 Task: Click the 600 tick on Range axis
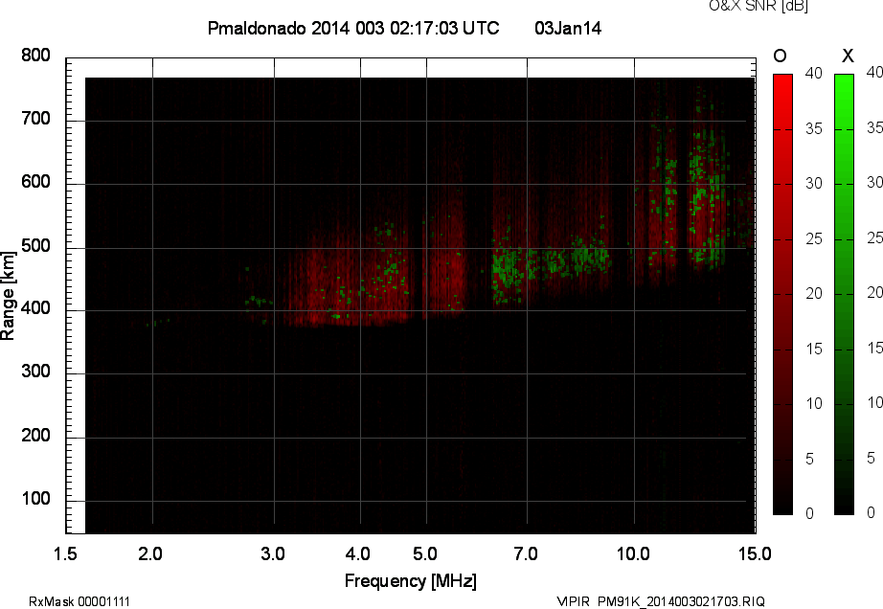36,182
